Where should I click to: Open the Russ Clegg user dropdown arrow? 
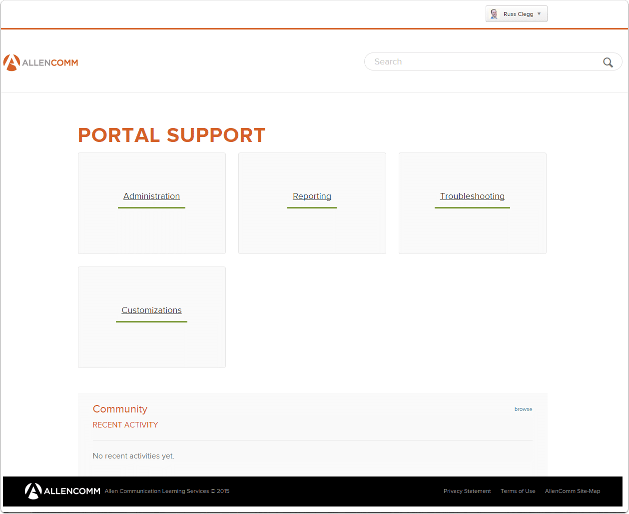(x=539, y=14)
